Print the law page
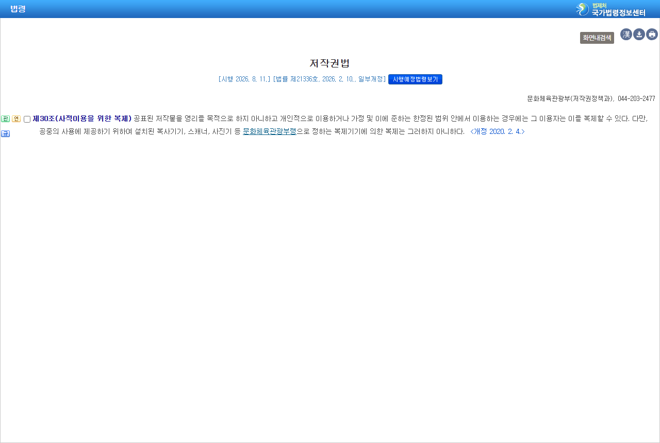660x443 pixels. [x=652, y=35]
